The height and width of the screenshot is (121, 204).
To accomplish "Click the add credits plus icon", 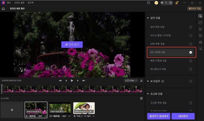I will [x=171, y=3].
